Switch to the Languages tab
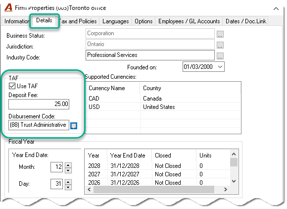 click(115, 21)
